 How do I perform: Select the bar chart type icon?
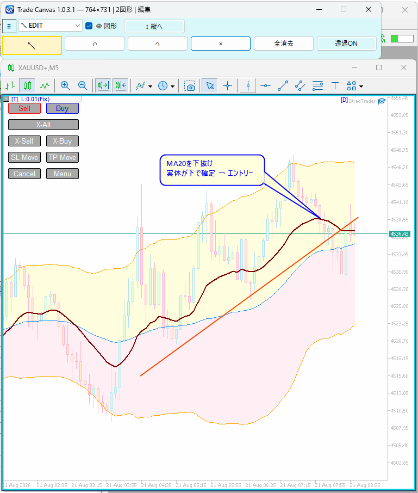click(x=10, y=85)
